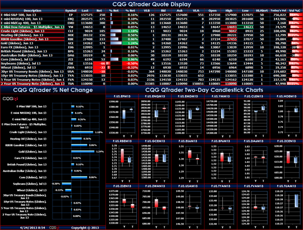Click the TUA symbol cell
This screenshot has height=230, width=303.
point(71,84)
